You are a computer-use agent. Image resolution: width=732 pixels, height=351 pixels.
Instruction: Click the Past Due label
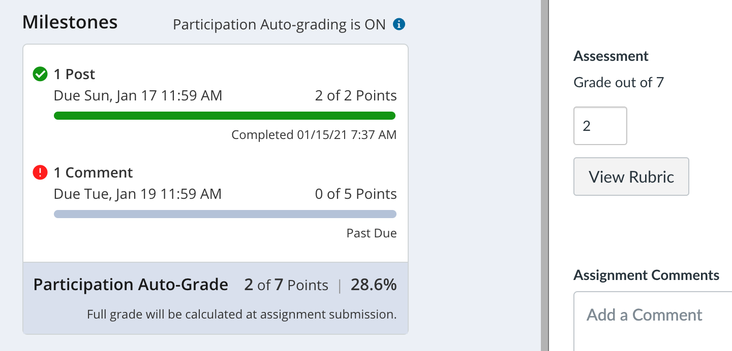point(372,233)
